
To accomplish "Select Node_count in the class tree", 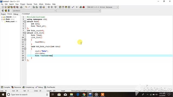I will pos(10,22).
